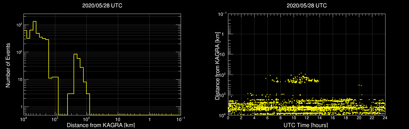The image size is (409, 129).
Task: Click the 10^4 tick on histogram distance axis
Action: 24,119
